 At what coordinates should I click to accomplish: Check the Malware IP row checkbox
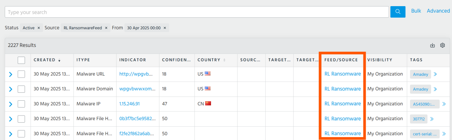[x=21, y=104]
